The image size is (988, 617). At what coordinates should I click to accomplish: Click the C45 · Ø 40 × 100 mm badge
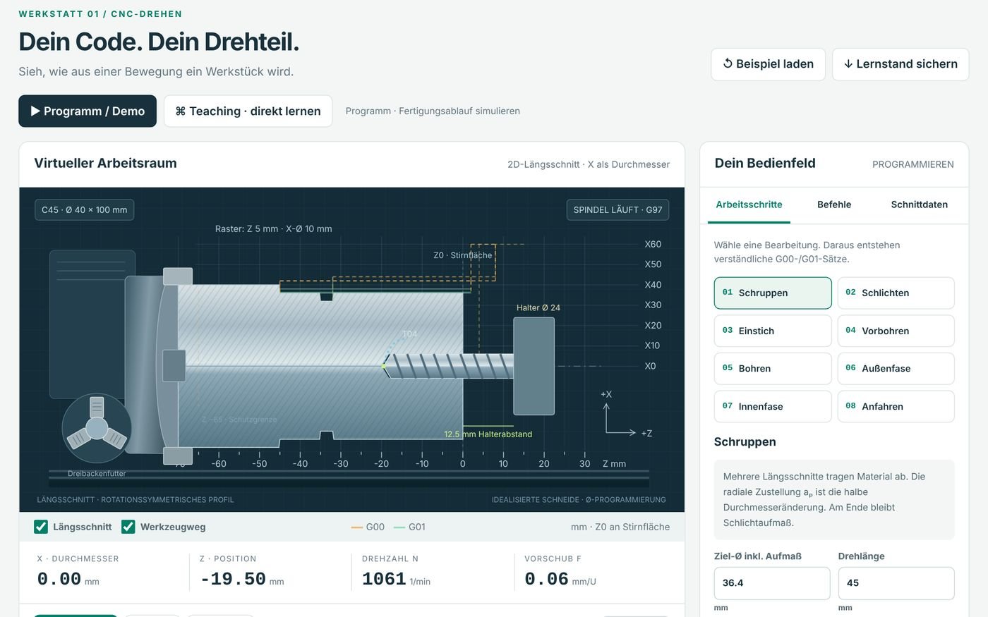84,209
